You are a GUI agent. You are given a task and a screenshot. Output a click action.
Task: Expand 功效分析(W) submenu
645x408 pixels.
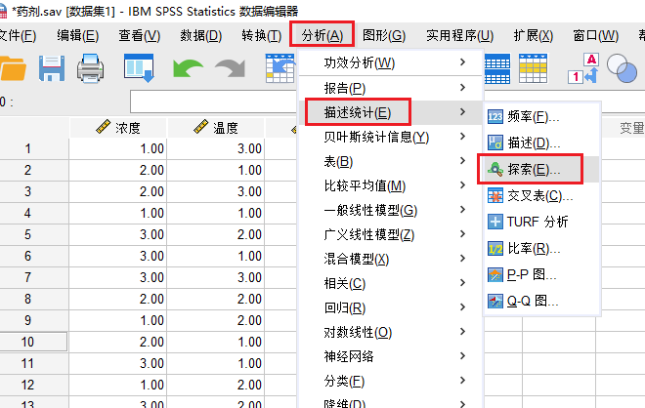click(390, 62)
